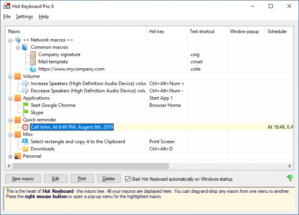This screenshot has height=215, width=299.
Task: Select the Start Google Chrome macro
Action: [x=53, y=105]
